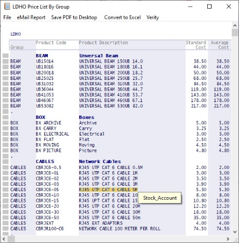The image size is (239, 243).
Task: Select product code UB15014
Action: point(45,62)
